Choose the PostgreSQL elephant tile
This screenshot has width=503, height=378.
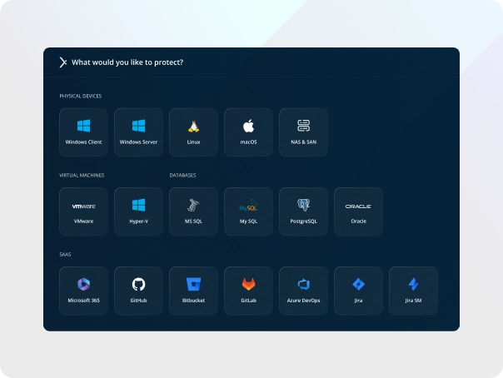tap(303, 211)
